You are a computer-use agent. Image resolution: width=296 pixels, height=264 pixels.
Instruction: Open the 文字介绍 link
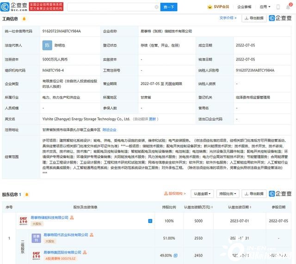(x=228, y=18)
